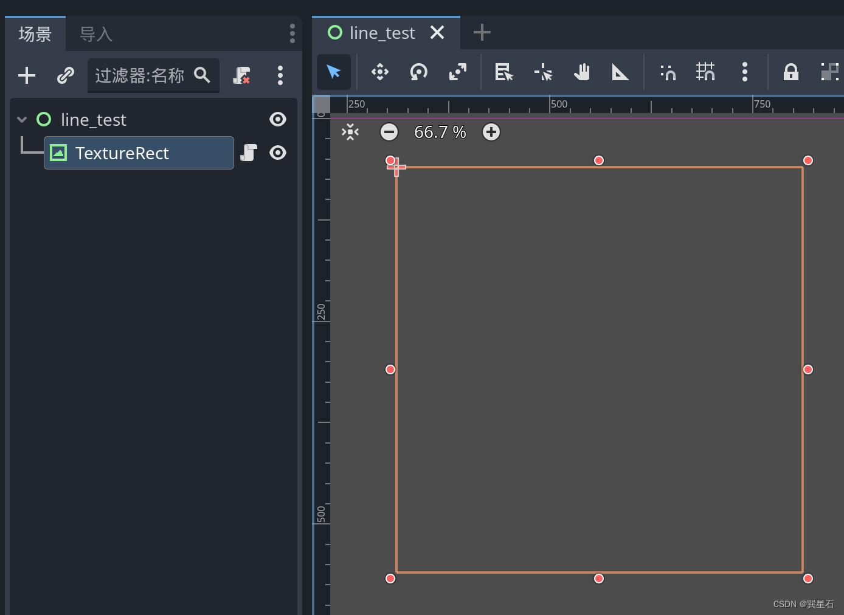Activate the Ruler mode tool

coord(620,72)
